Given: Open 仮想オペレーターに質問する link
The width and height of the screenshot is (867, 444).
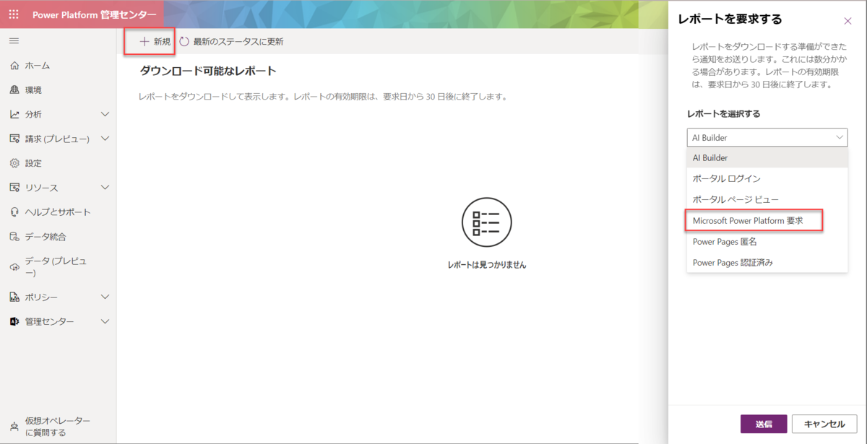Looking at the screenshot, I should [58, 427].
